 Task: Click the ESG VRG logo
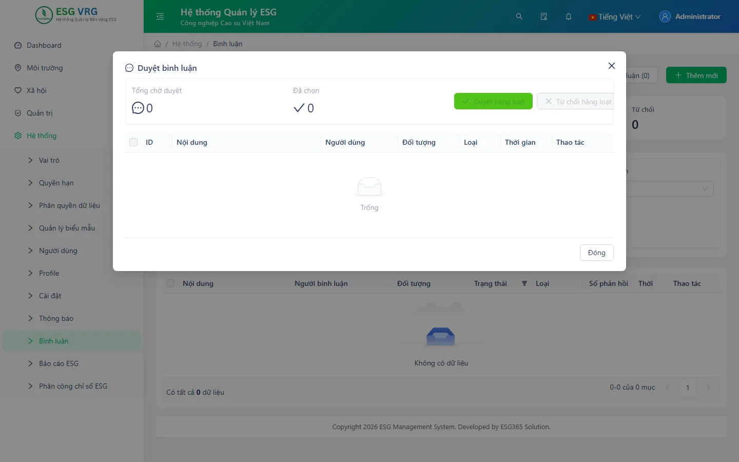(x=76, y=14)
